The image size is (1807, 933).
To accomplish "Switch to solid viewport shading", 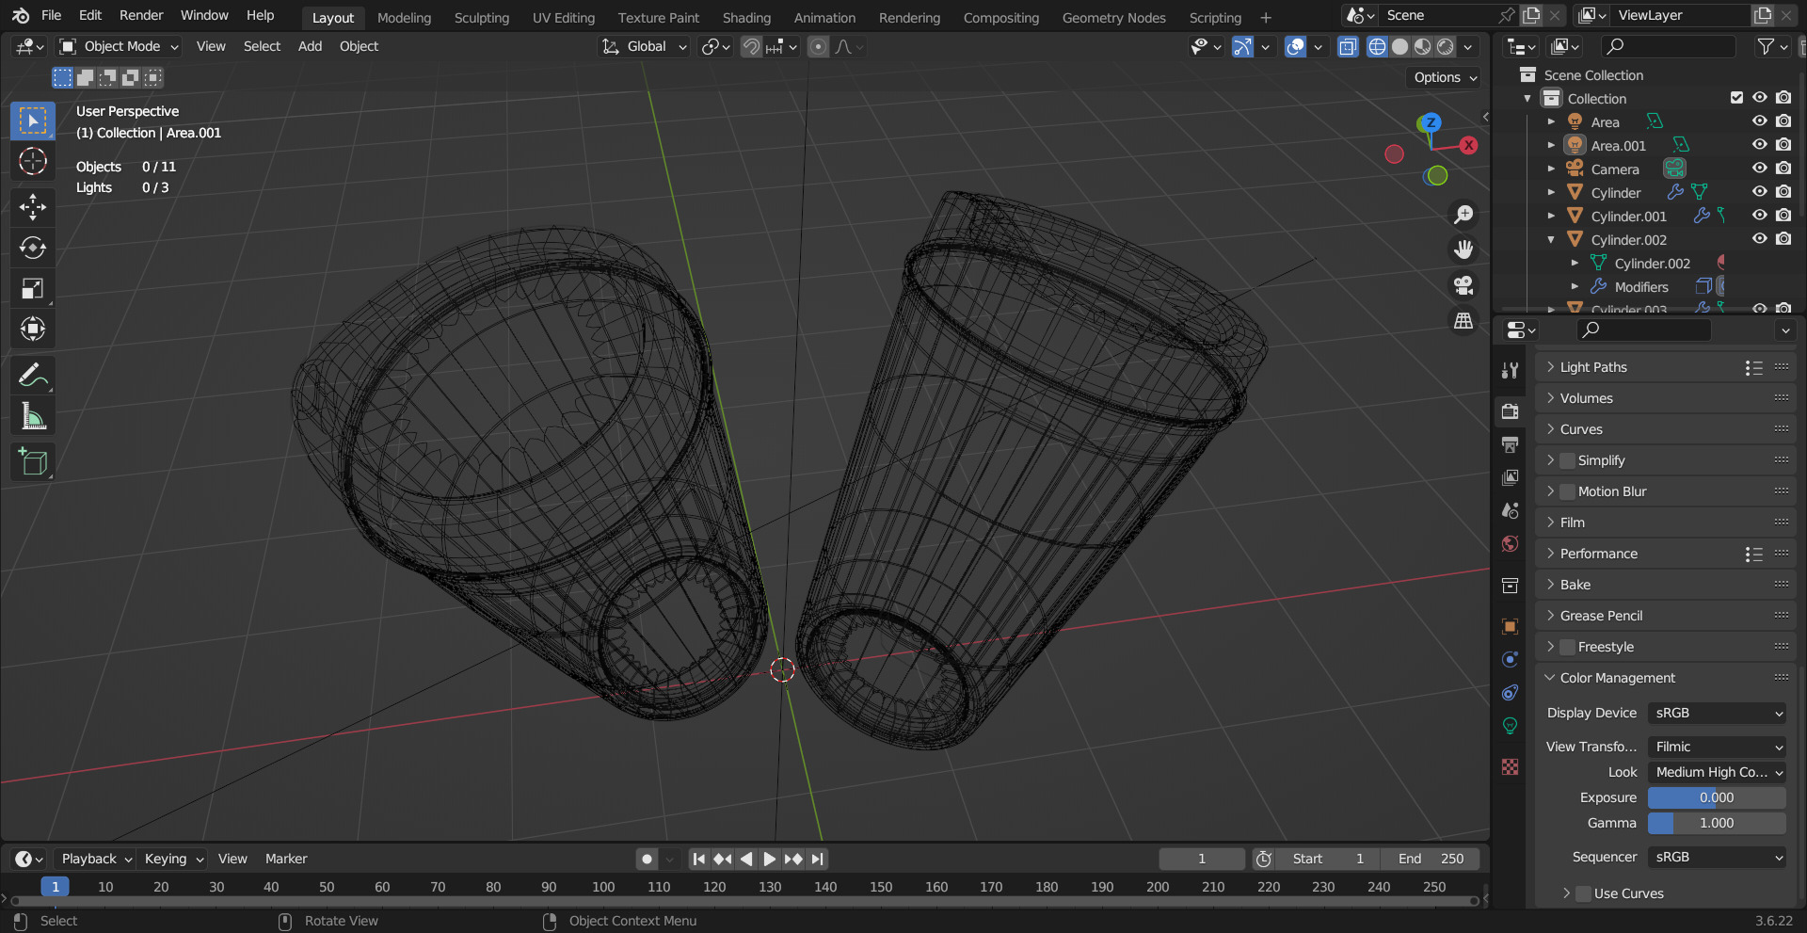I will [x=1400, y=46].
